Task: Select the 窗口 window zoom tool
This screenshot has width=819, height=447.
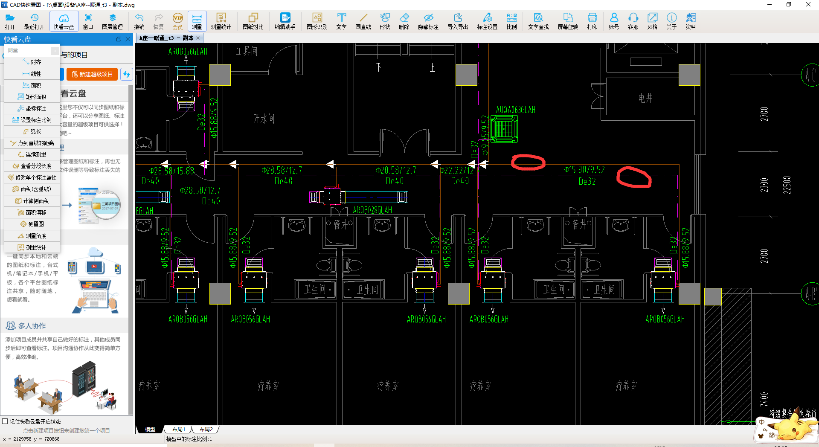Action: pos(88,21)
